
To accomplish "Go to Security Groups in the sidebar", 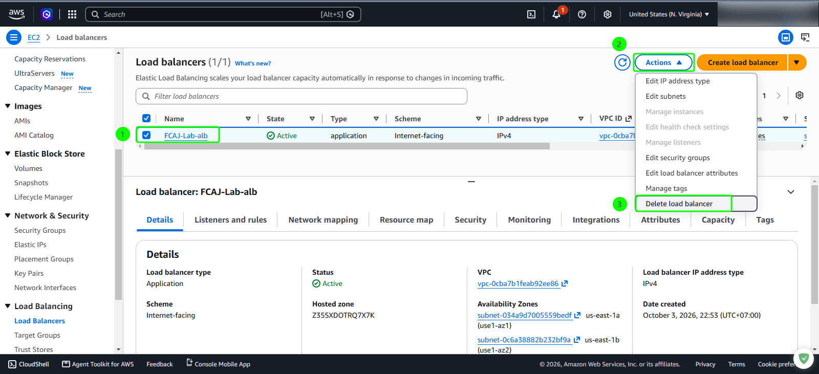I will (40, 230).
